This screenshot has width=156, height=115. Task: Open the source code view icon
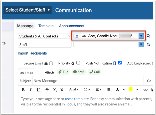coord(146,90)
